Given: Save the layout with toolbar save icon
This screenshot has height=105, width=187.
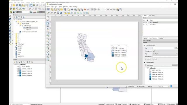Looking at the screenshot, I should 49,9.
